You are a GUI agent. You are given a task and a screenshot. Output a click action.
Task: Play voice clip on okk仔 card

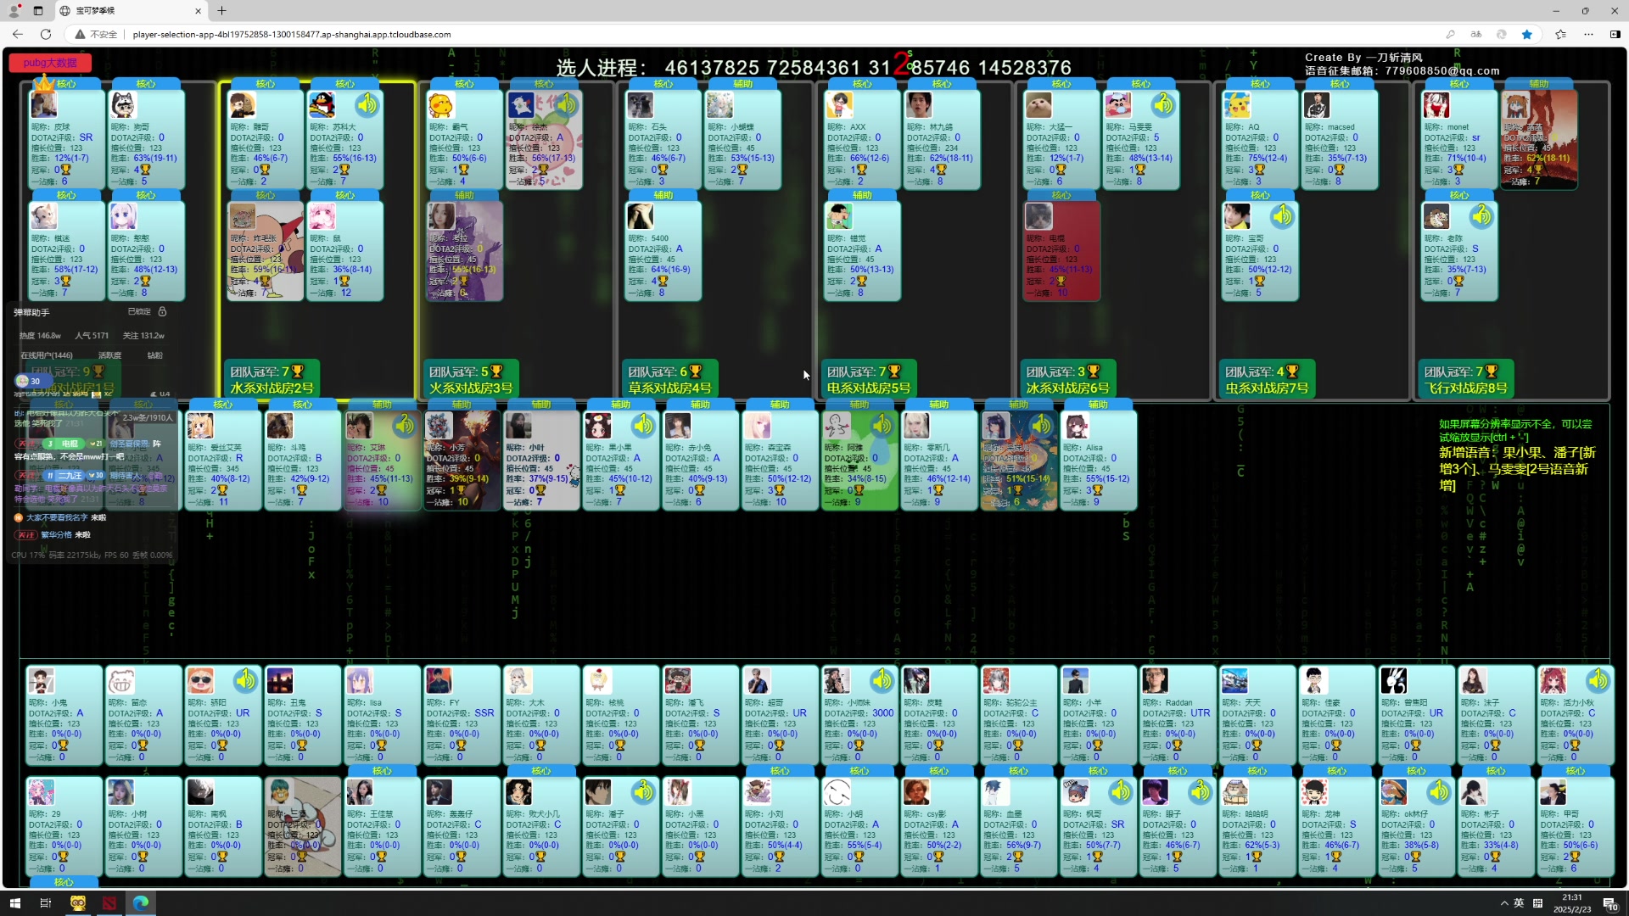click(x=1439, y=792)
